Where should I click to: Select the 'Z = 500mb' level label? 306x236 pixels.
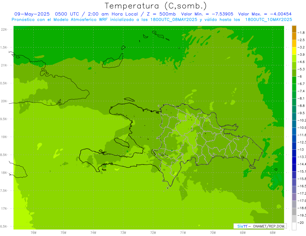pyautogui.click(x=160, y=14)
